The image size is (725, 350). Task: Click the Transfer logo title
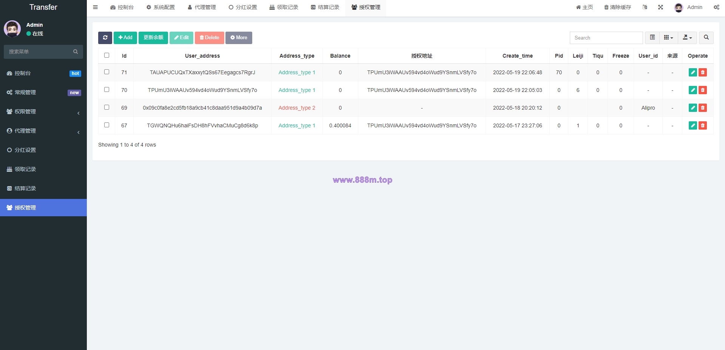(43, 7)
